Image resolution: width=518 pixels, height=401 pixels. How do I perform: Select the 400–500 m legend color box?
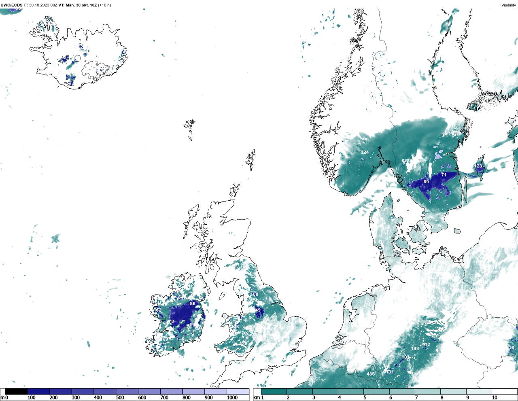[105, 391]
